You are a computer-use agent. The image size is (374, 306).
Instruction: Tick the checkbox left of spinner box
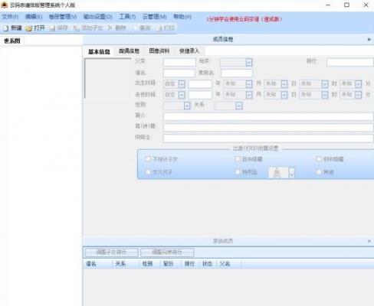click(238, 172)
